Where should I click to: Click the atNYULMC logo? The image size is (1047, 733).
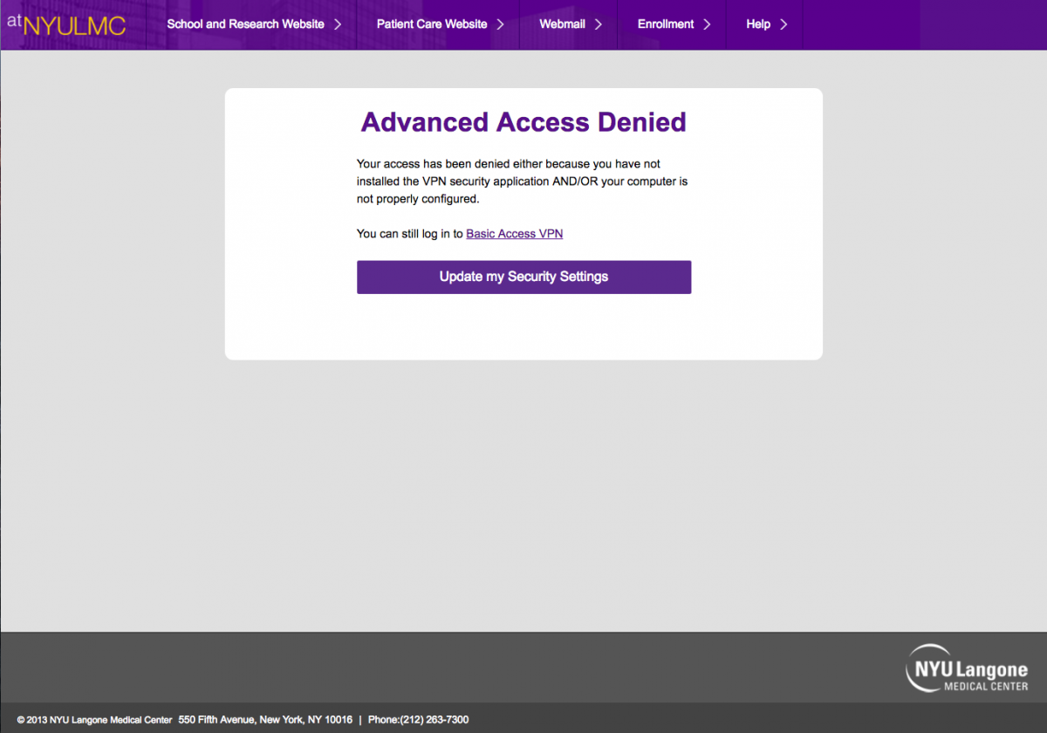click(x=66, y=24)
